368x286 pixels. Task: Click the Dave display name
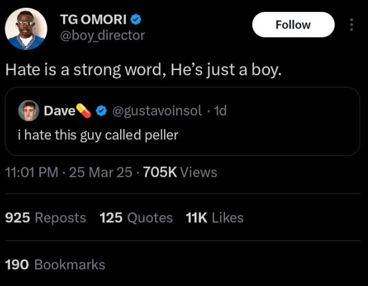[59, 110]
